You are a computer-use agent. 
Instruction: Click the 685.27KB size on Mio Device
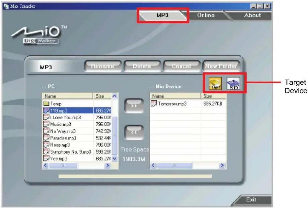[x=213, y=103]
